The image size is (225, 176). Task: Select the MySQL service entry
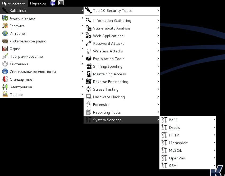[x=188, y=150]
